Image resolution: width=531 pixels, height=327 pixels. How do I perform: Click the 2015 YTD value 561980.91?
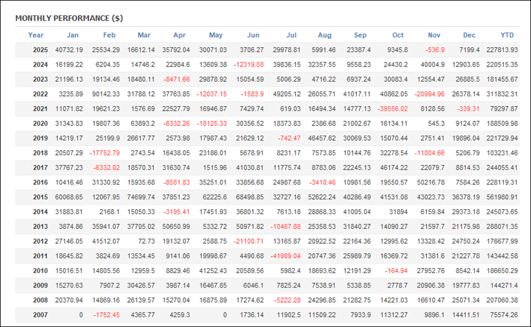pyautogui.click(x=503, y=197)
